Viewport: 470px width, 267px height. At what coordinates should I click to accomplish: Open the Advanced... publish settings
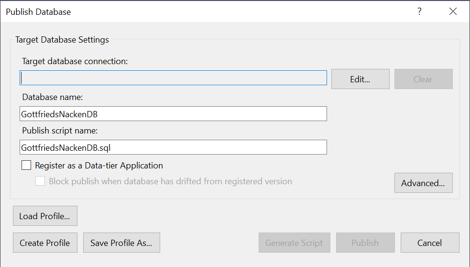[423, 183]
